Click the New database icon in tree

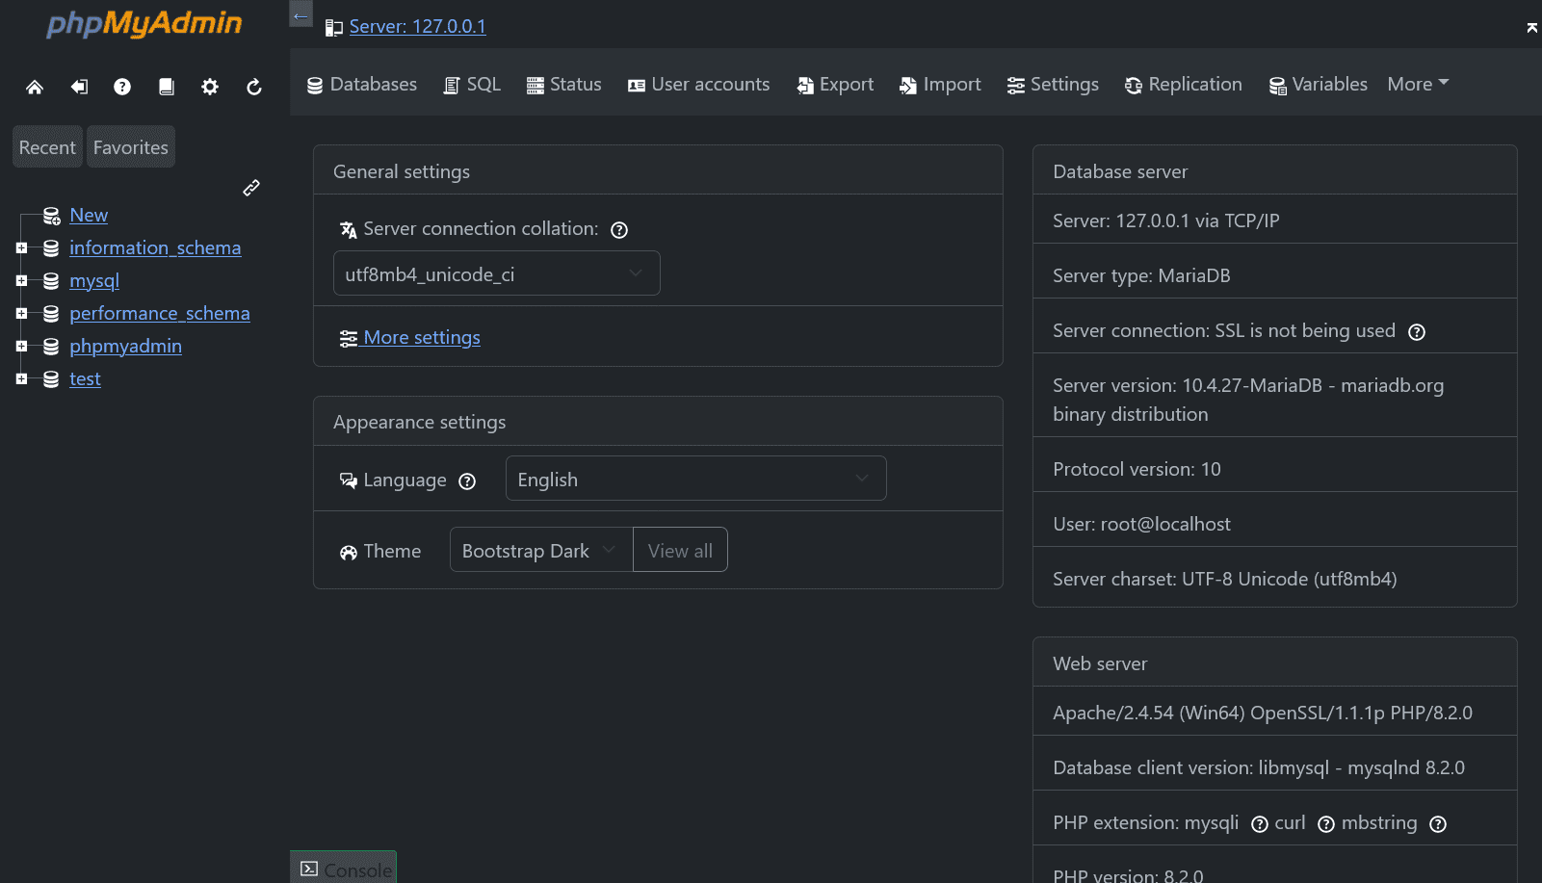point(52,216)
